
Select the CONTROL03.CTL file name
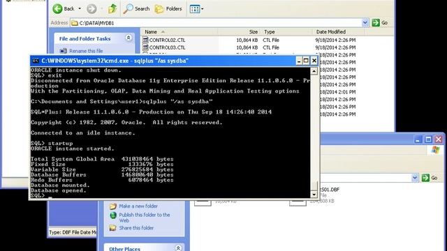(x=167, y=47)
